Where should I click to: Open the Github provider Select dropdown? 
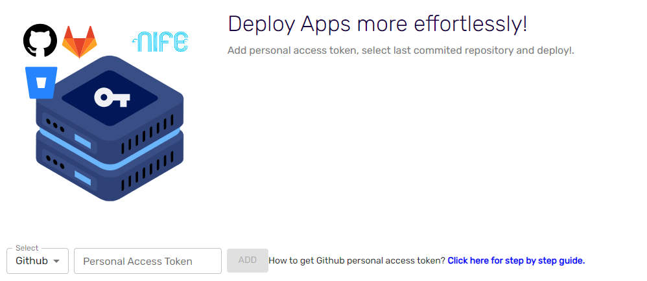tap(38, 261)
